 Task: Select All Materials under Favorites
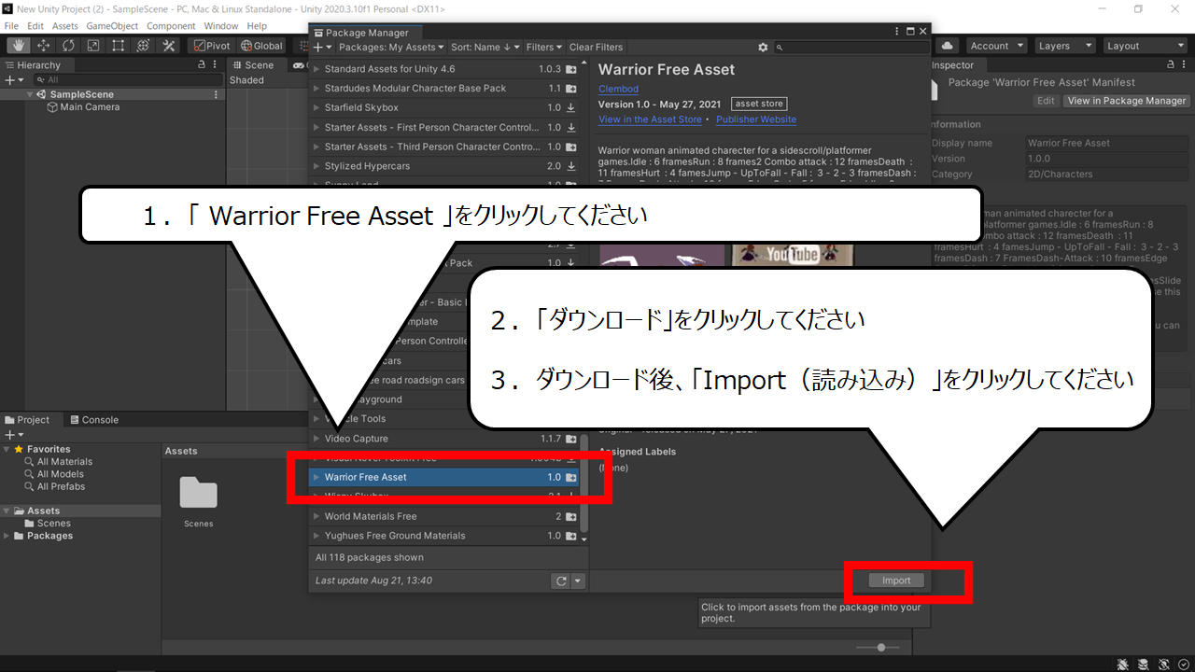(x=64, y=462)
